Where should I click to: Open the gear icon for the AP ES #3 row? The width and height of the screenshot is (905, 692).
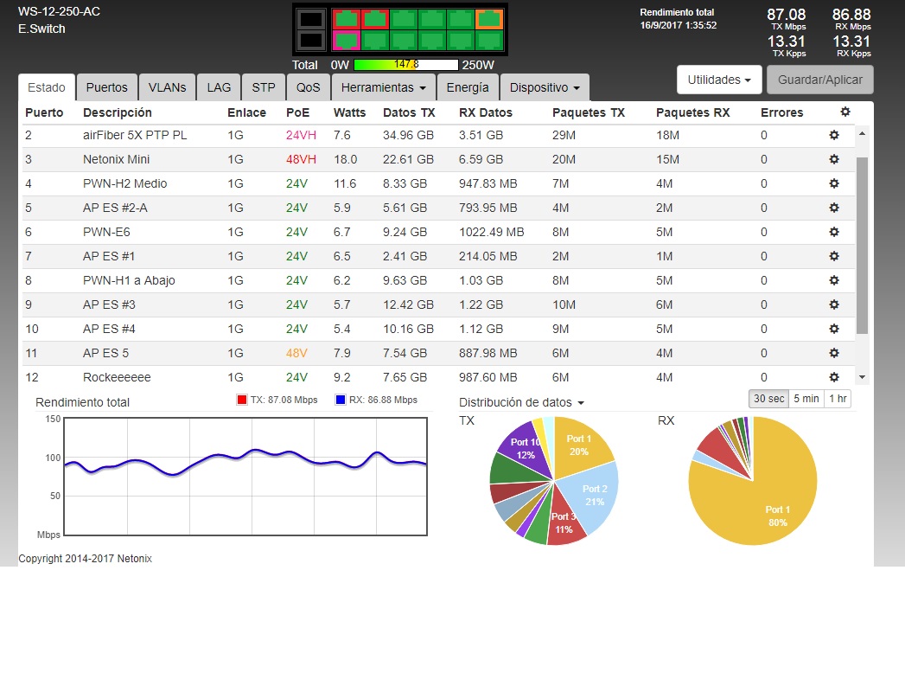(x=834, y=304)
